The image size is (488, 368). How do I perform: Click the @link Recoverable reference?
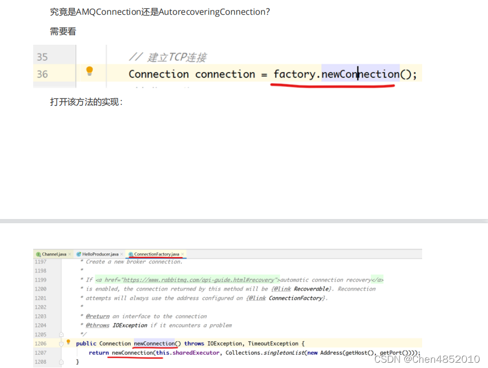pos(300,289)
